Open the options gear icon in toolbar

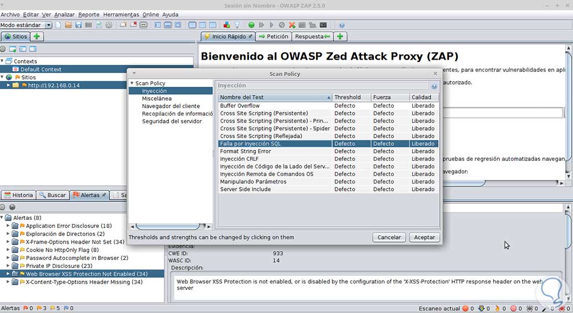coord(109,25)
